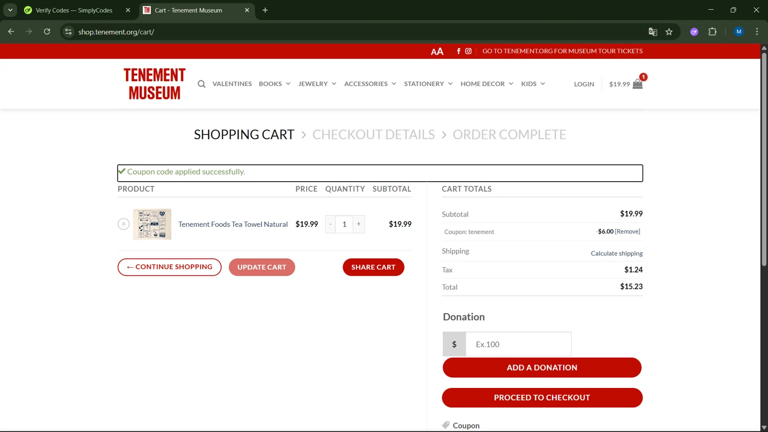Click the AA text size icon

437,51
